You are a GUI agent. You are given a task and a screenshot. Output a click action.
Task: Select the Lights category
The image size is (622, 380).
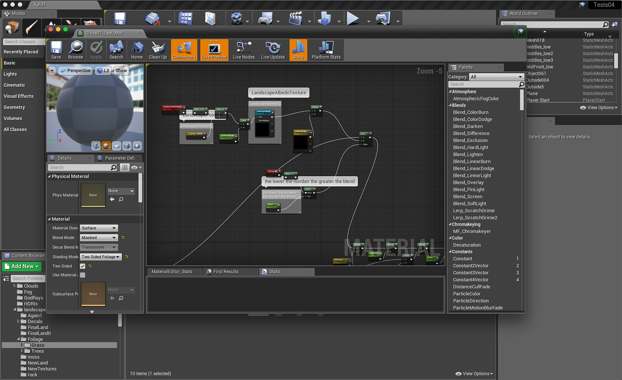coord(10,74)
